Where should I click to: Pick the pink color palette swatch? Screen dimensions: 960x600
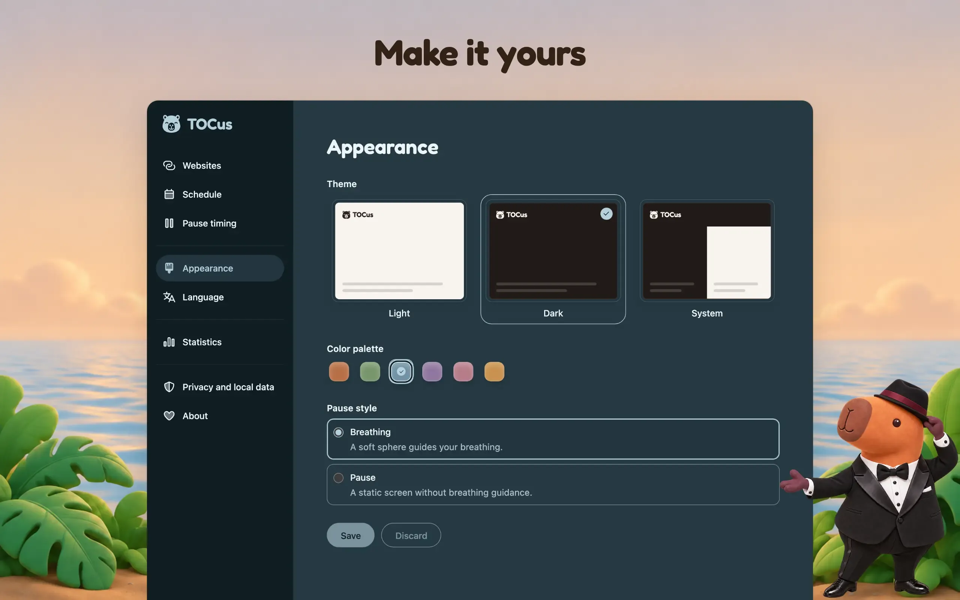point(463,371)
